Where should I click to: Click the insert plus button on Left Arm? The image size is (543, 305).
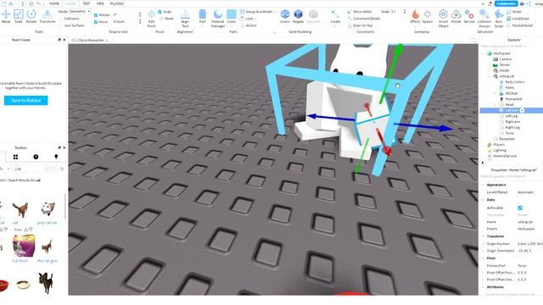tap(523, 110)
